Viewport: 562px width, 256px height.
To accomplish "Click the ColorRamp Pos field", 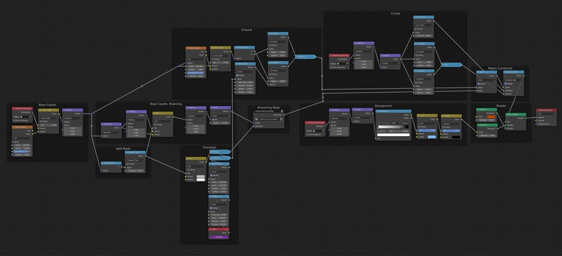I will [x=399, y=131].
